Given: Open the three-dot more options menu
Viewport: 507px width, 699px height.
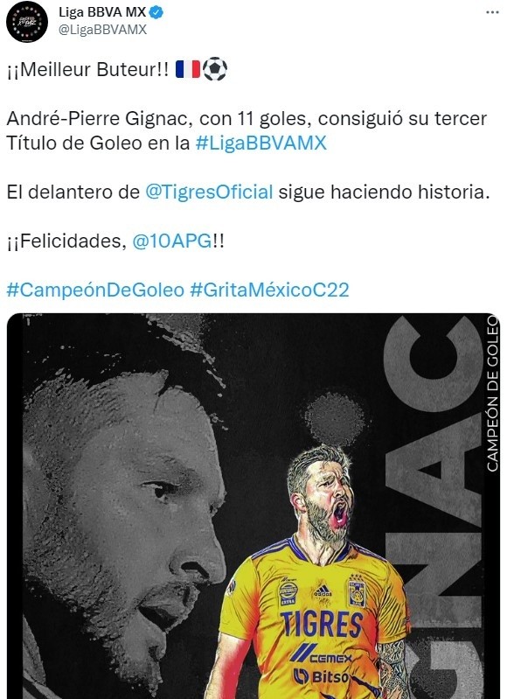Looking at the screenshot, I should coord(492,12).
